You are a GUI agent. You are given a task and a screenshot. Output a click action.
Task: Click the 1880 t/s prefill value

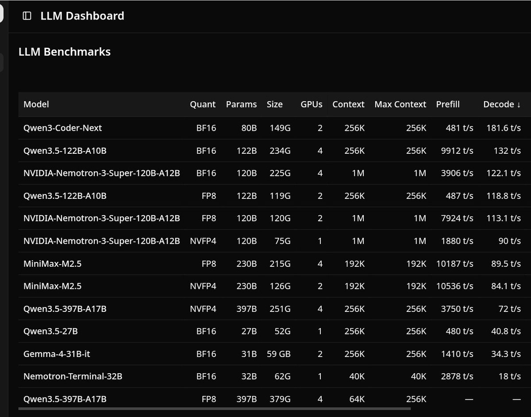457,241
